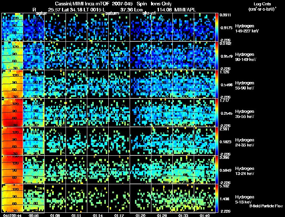Click the Hydrogen 55-90 keV row label

coord(245,86)
